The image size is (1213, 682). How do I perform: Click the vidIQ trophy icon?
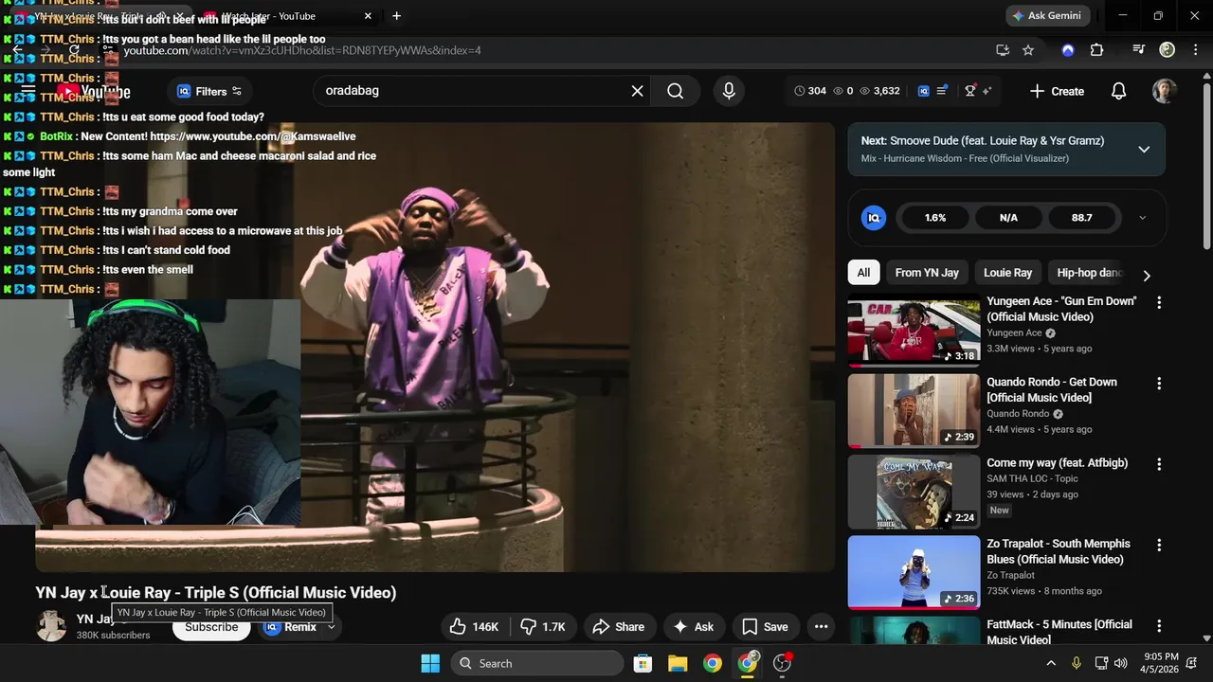click(x=970, y=91)
